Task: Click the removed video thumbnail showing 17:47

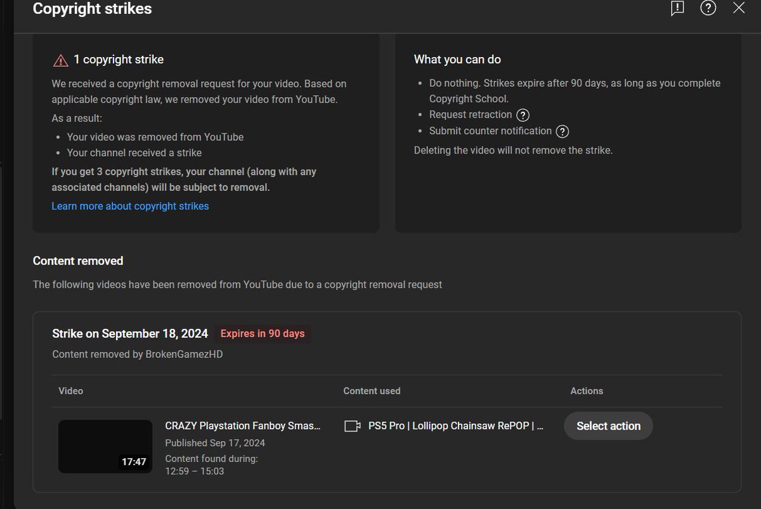Action: (105, 446)
